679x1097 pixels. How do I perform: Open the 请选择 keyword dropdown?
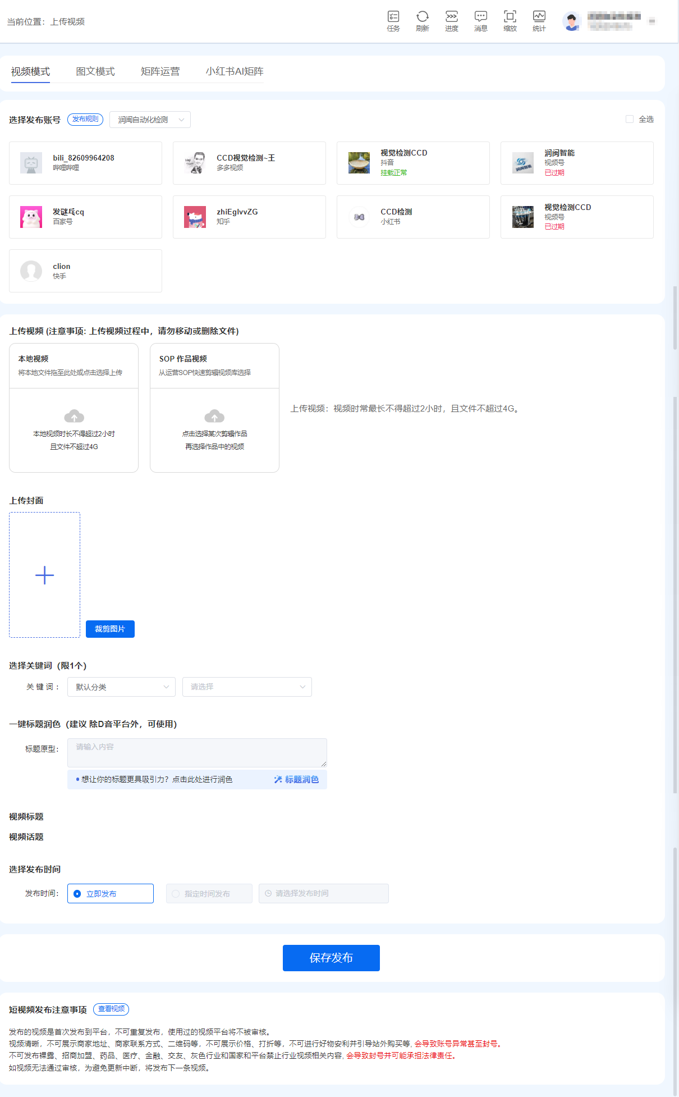pyautogui.click(x=247, y=687)
